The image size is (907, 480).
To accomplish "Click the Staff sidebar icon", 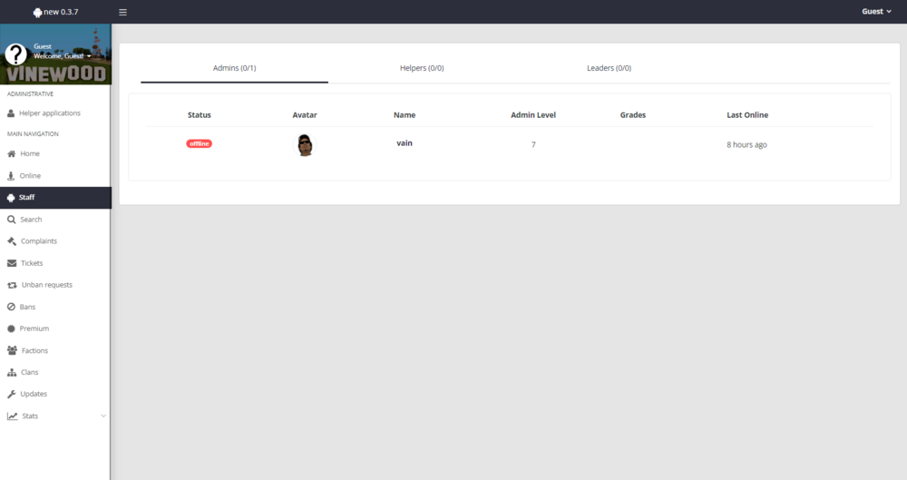I will coord(11,198).
